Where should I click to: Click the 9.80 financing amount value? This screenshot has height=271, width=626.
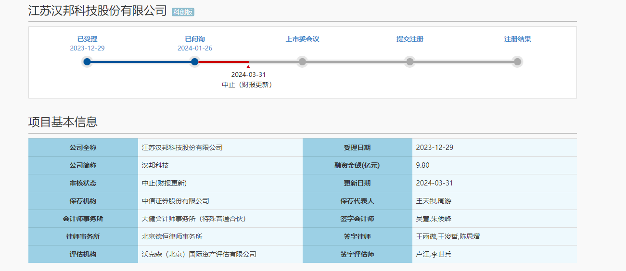tap(423, 165)
